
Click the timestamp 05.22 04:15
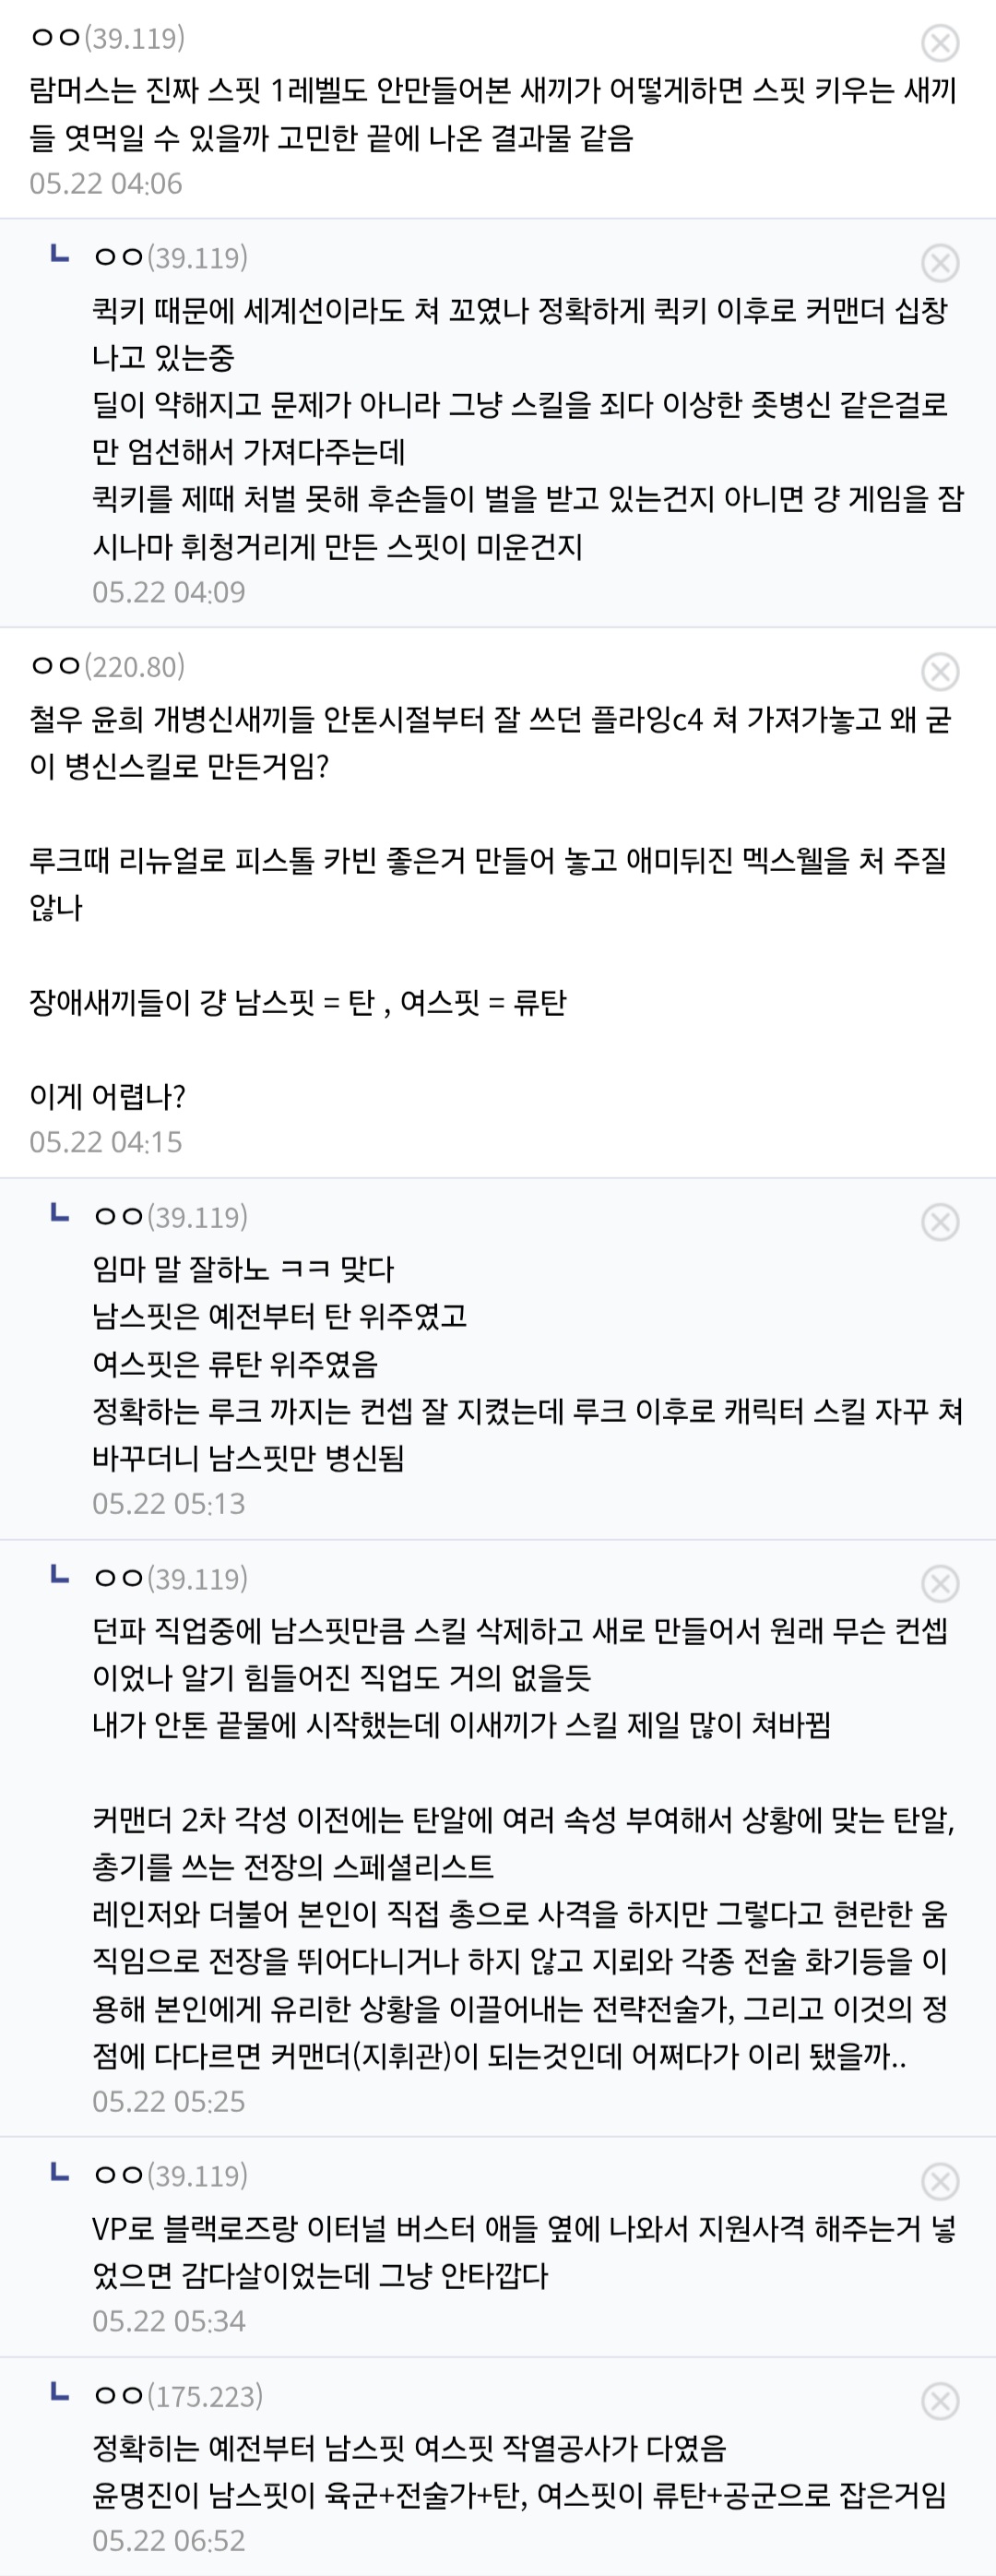pyautogui.click(x=106, y=1142)
